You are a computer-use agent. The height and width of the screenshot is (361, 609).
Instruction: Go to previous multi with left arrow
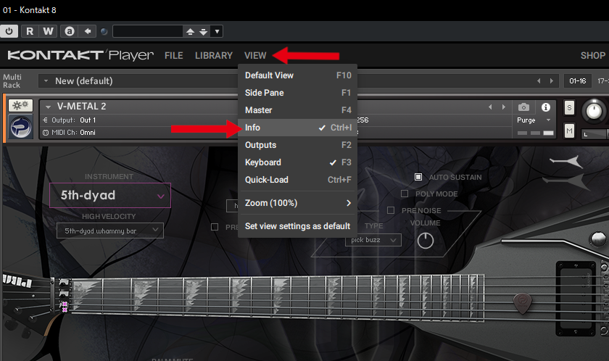(539, 80)
